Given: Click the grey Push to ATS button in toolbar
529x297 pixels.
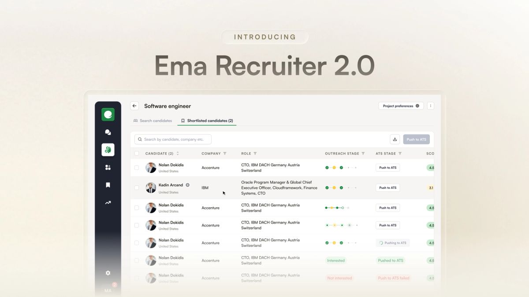Looking at the screenshot, I should point(416,139).
